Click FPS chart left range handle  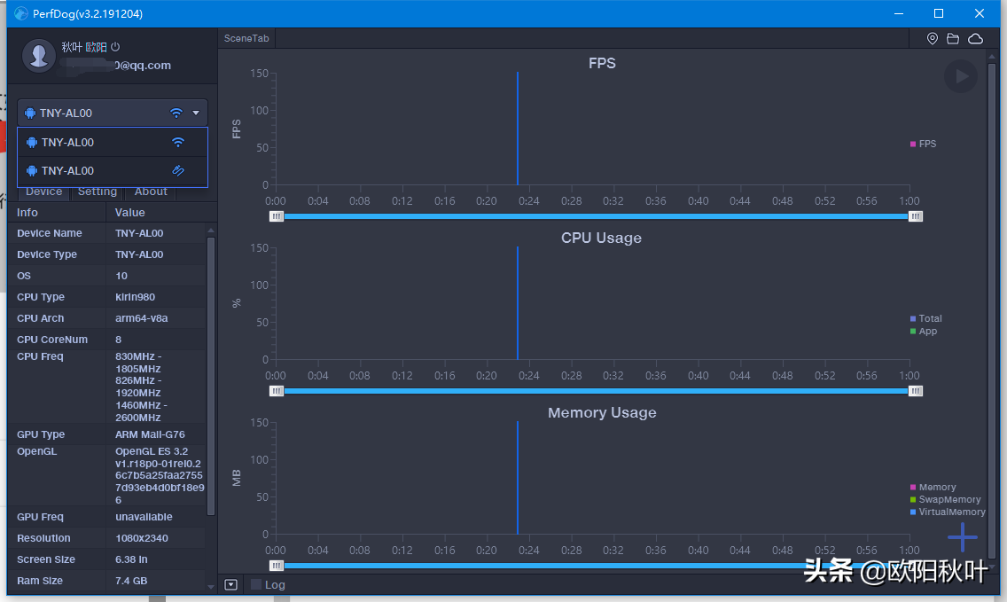(277, 216)
